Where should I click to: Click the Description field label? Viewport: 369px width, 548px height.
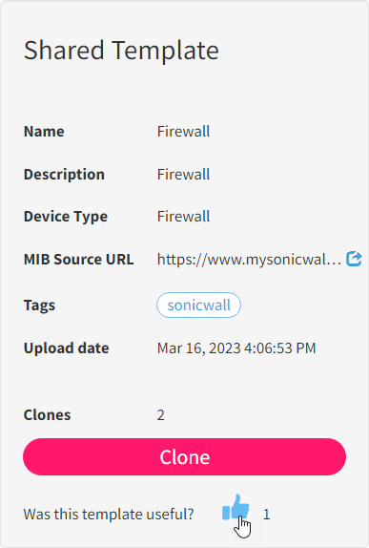(64, 175)
